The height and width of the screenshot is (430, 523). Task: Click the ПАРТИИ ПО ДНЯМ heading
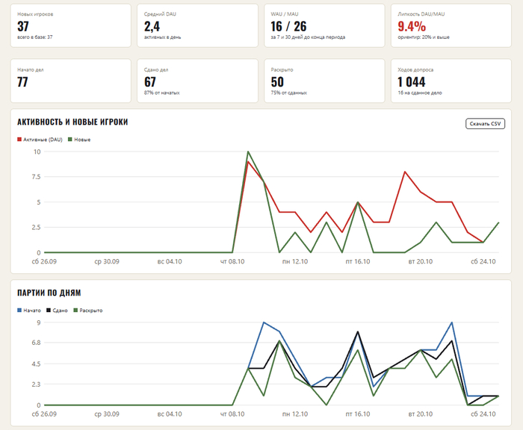[49, 293]
